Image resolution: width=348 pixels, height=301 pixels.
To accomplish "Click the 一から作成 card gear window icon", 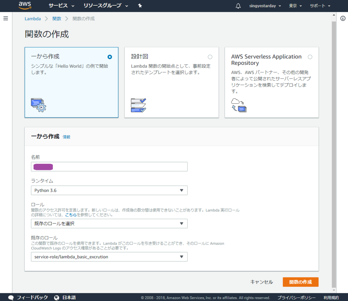I will [x=38, y=105].
